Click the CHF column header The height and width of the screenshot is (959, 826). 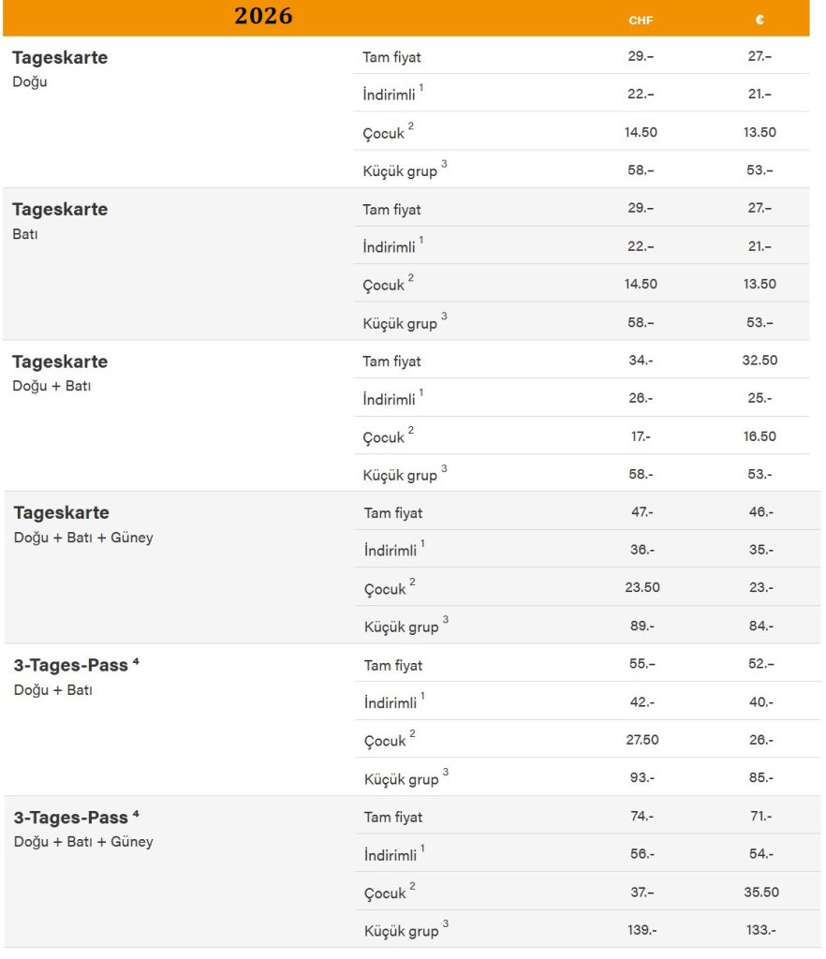[641, 20]
